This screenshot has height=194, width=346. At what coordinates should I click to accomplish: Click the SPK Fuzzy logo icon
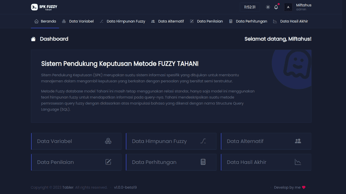point(35,7)
